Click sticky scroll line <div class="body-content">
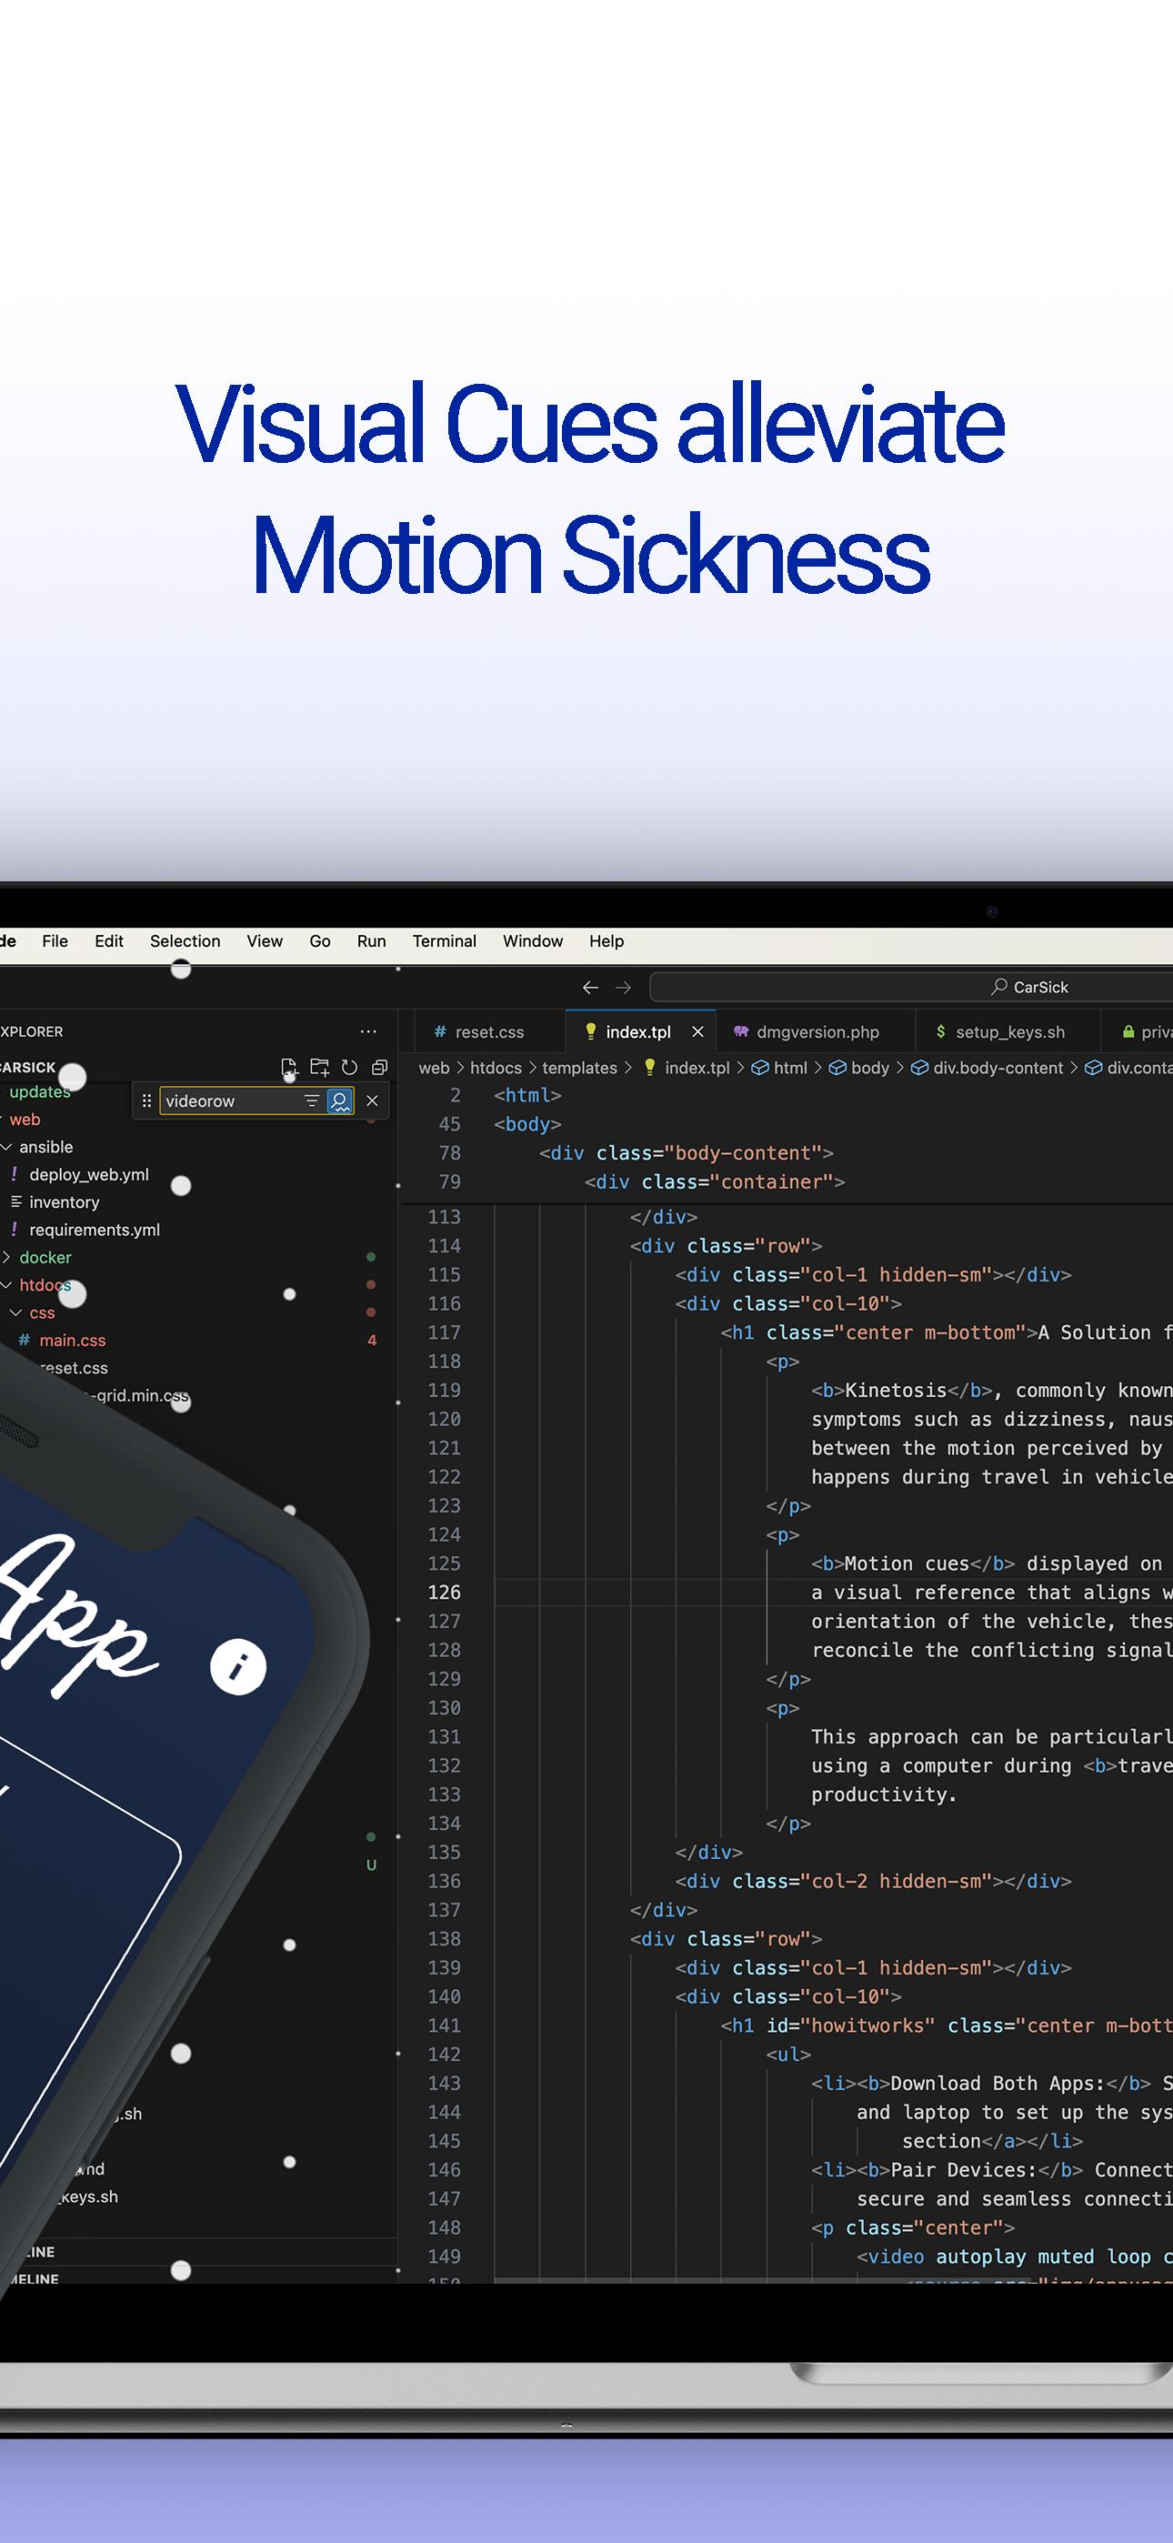 click(x=687, y=1153)
